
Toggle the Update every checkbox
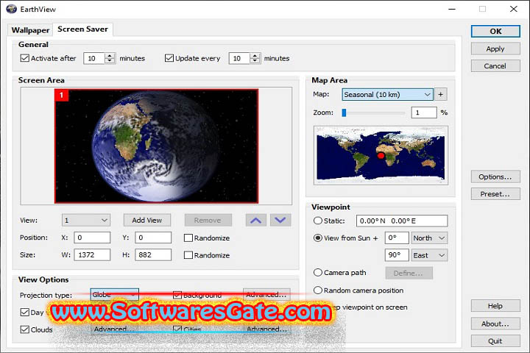pyautogui.click(x=169, y=58)
